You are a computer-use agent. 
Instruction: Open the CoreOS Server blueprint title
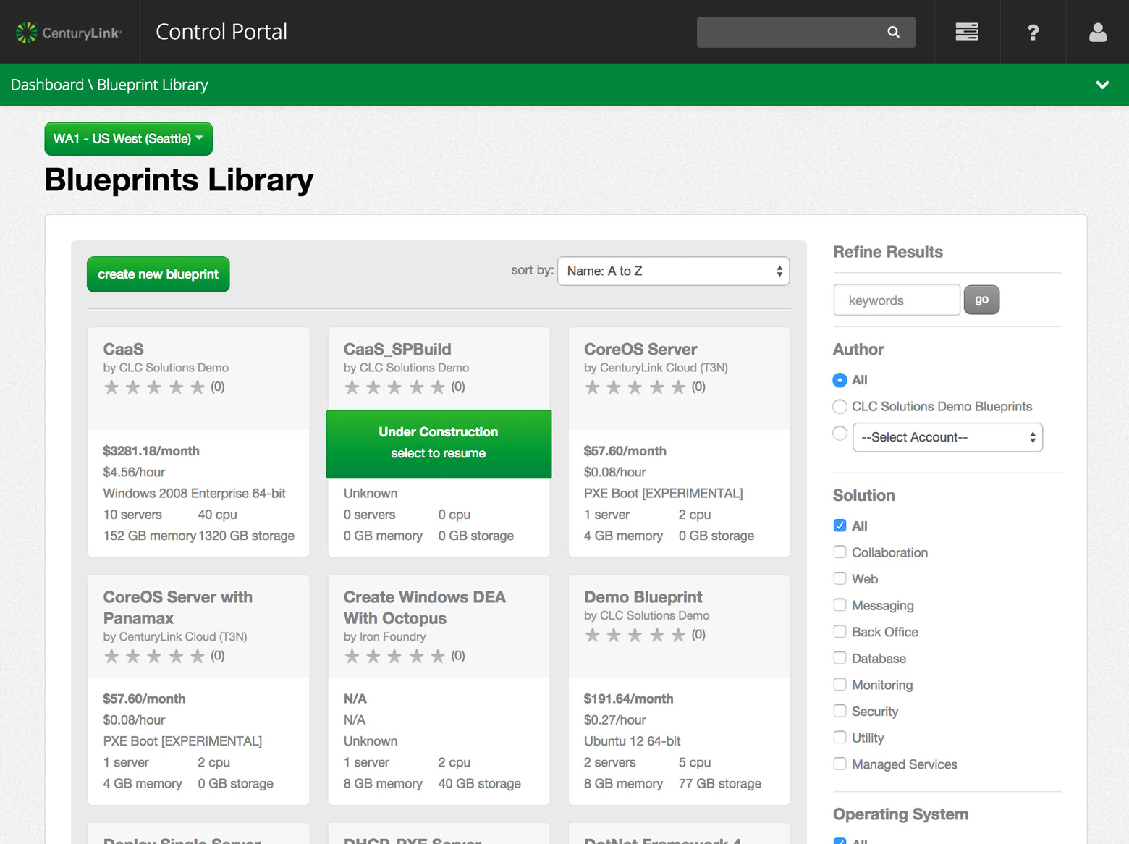point(640,349)
